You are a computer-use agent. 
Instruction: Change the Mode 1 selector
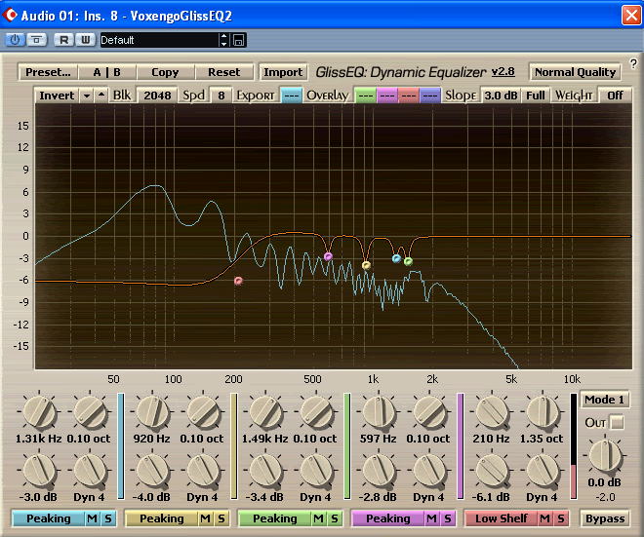605,400
